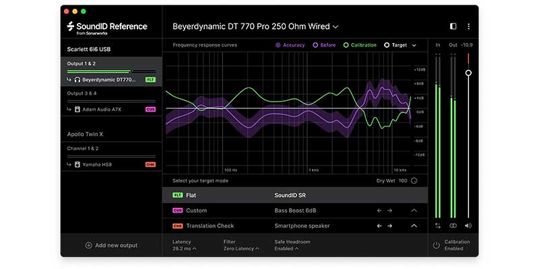Click the speaker icon beside Adam Audio A7X
This screenshot has width=539, height=269.
pos(77,110)
